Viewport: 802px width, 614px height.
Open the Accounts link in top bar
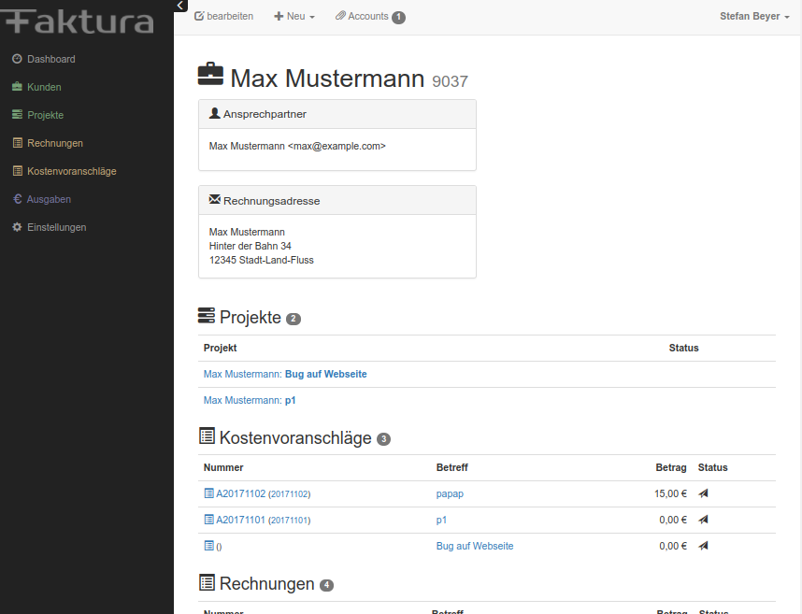coord(367,17)
